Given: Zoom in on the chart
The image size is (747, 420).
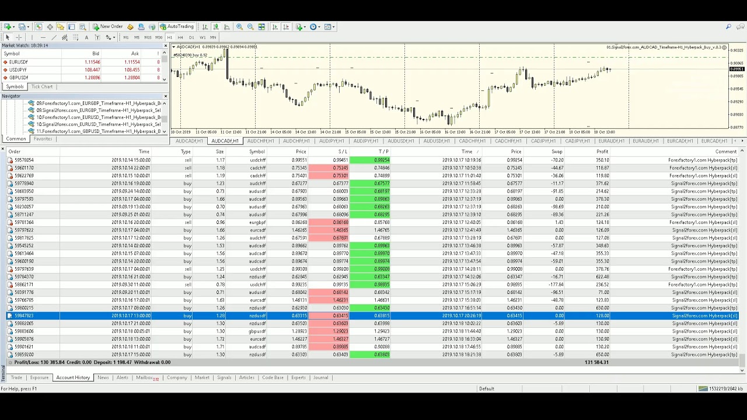Looking at the screenshot, I should point(239,26).
